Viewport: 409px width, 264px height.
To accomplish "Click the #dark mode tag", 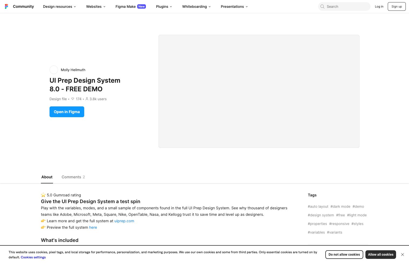I will [x=340, y=206].
